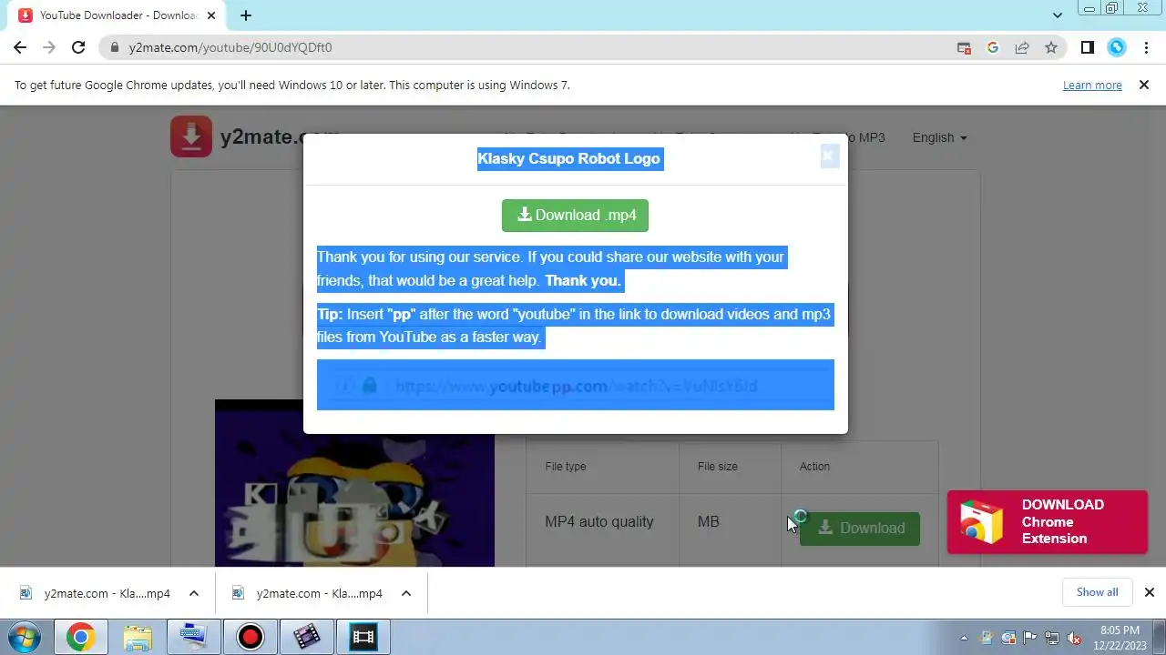The width and height of the screenshot is (1166, 655).
Task: Click the File size column header
Action: pos(718,466)
